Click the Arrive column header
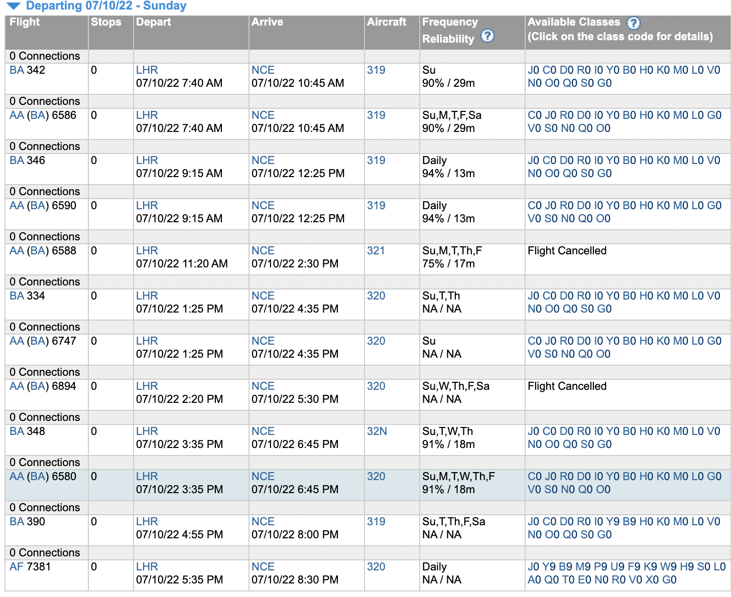This screenshot has width=731, height=597. [268, 22]
